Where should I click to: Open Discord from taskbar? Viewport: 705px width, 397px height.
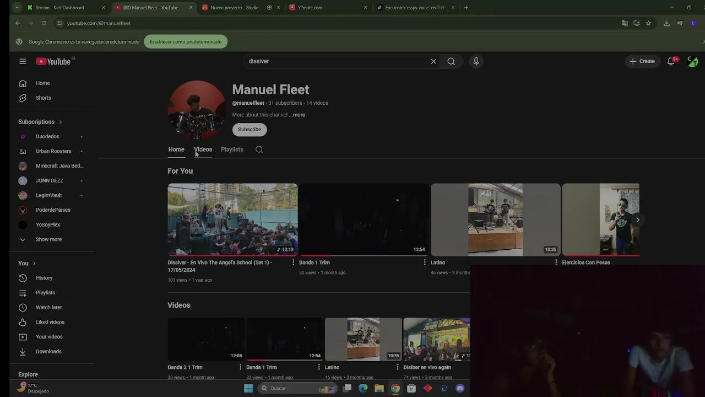point(460,388)
